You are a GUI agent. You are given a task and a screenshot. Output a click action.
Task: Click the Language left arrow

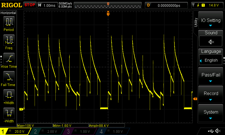click(201, 61)
